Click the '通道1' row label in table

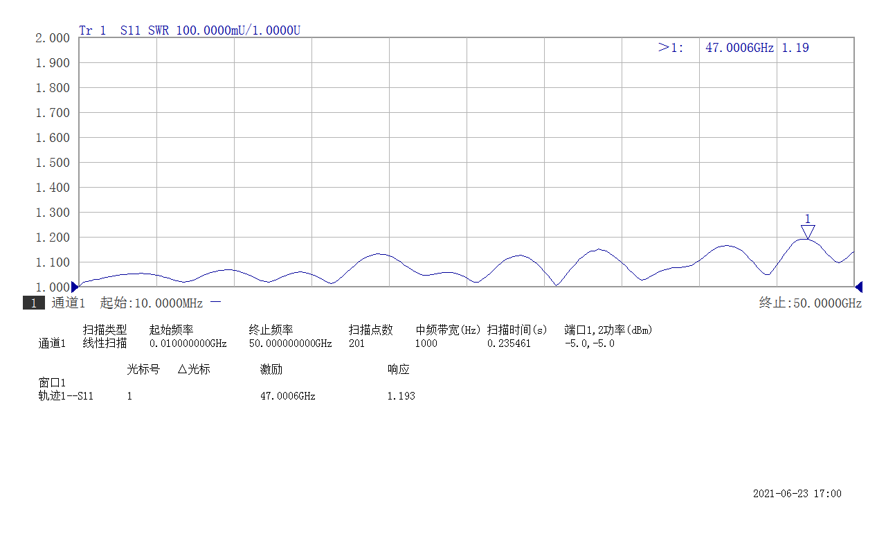tap(51, 343)
